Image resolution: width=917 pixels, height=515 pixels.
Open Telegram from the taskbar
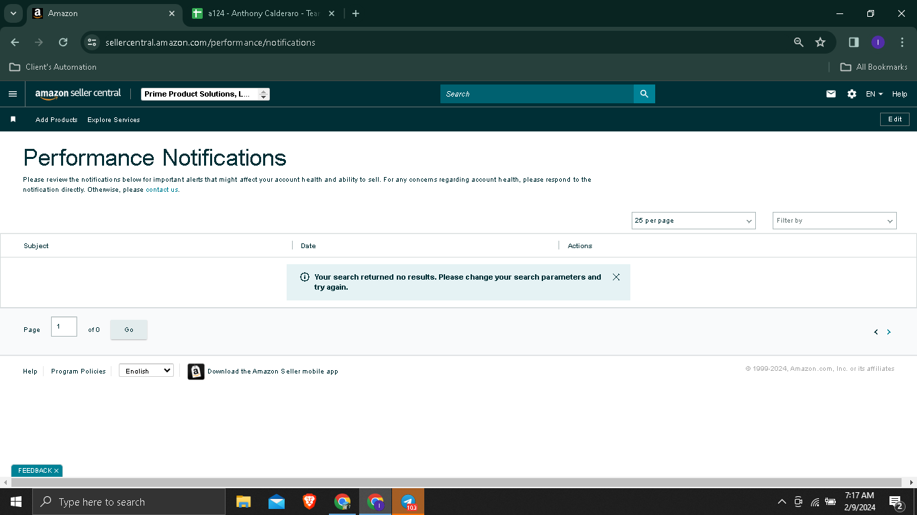(408, 502)
